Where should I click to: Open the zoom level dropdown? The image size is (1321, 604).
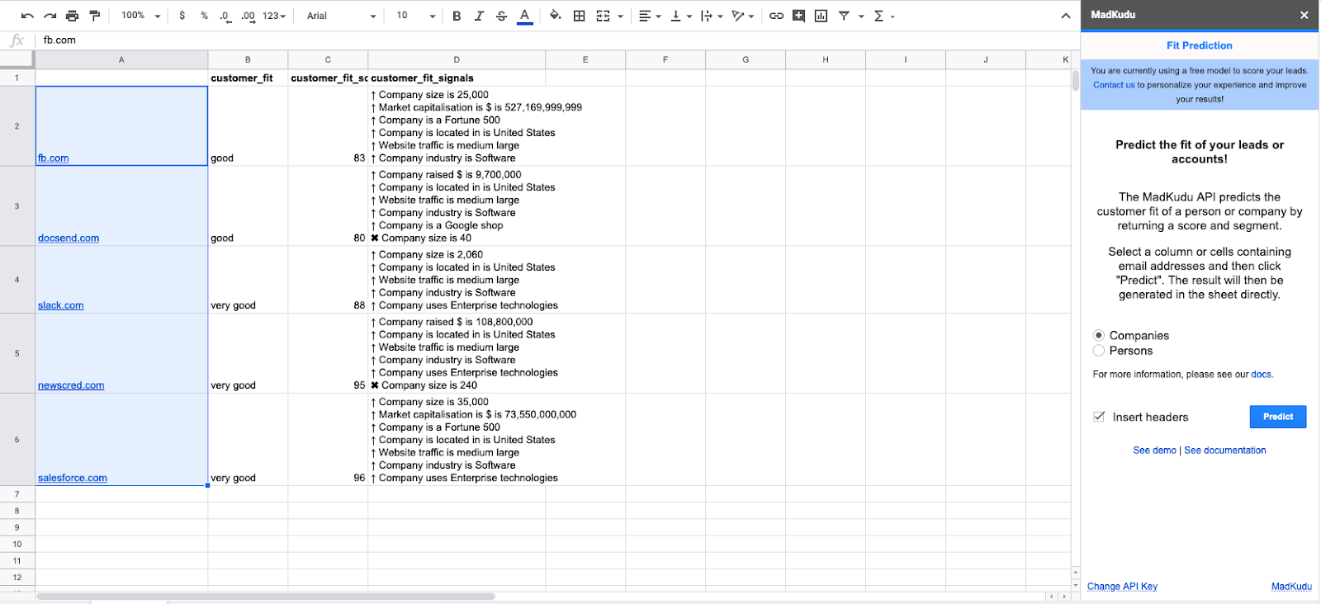tap(140, 16)
